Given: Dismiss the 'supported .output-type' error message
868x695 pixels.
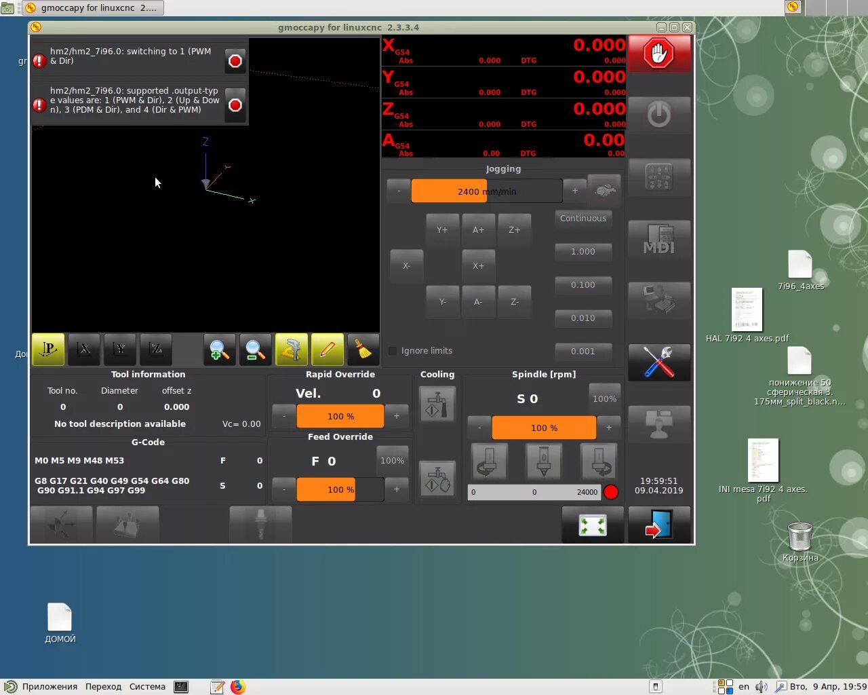Looking at the screenshot, I should tap(235, 105).
